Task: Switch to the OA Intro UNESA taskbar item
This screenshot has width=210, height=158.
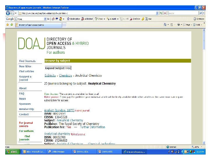Action: pyautogui.click(x=83, y=152)
